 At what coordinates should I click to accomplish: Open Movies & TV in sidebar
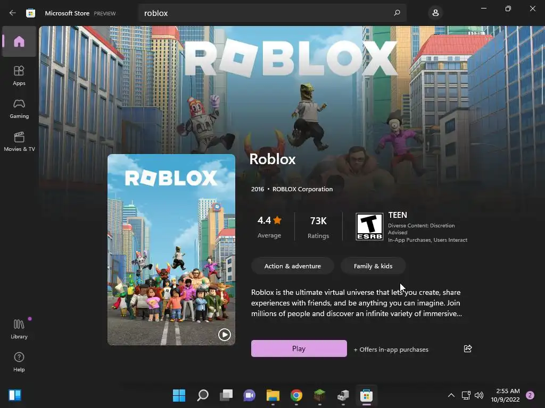(x=19, y=141)
